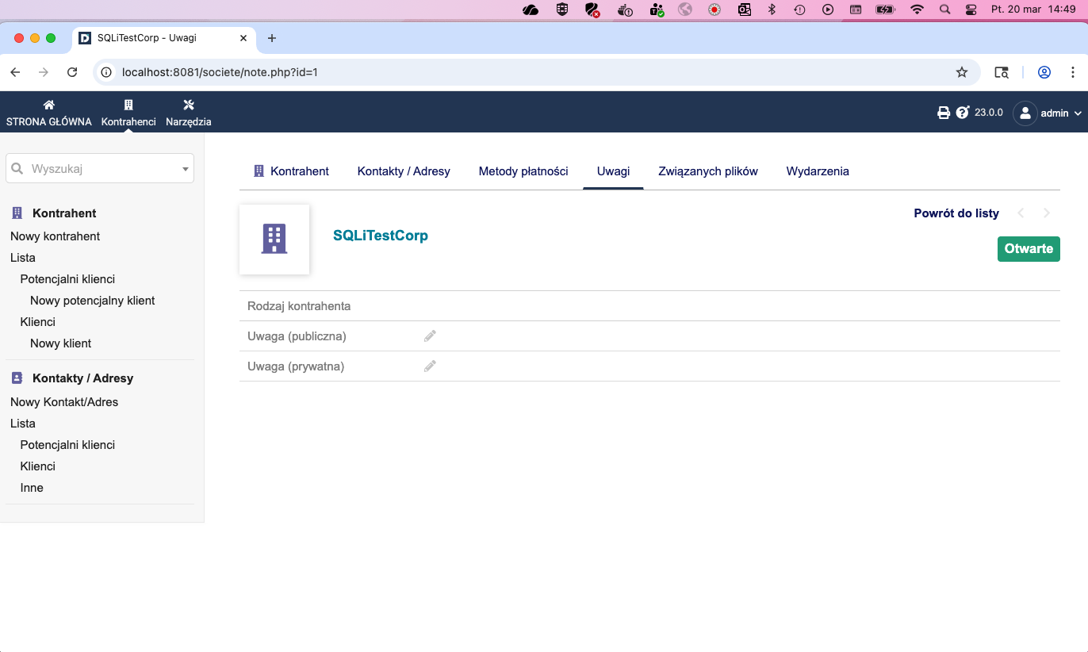Click the Otwarte status badge
Screen dimensions: 1088x652
pos(1029,248)
